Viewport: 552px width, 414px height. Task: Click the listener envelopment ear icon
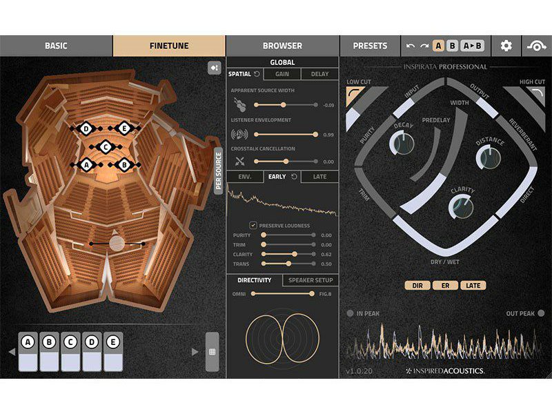pos(239,134)
